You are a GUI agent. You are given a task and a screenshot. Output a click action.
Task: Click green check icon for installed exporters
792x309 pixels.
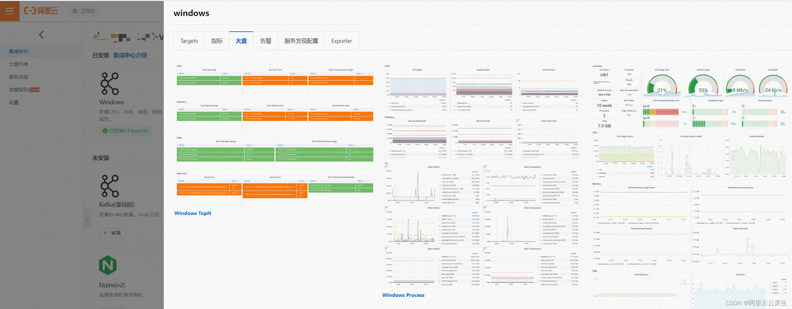point(105,131)
